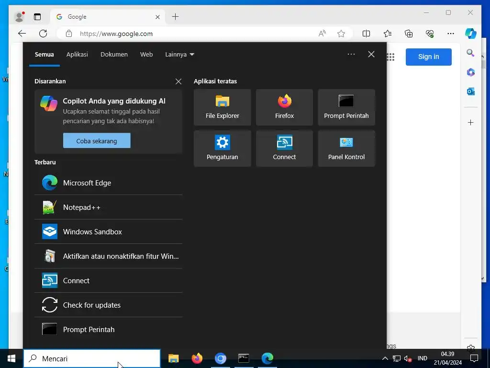The image size is (490, 368).
Task: Open Edge Collections icon
Action: [409, 34]
